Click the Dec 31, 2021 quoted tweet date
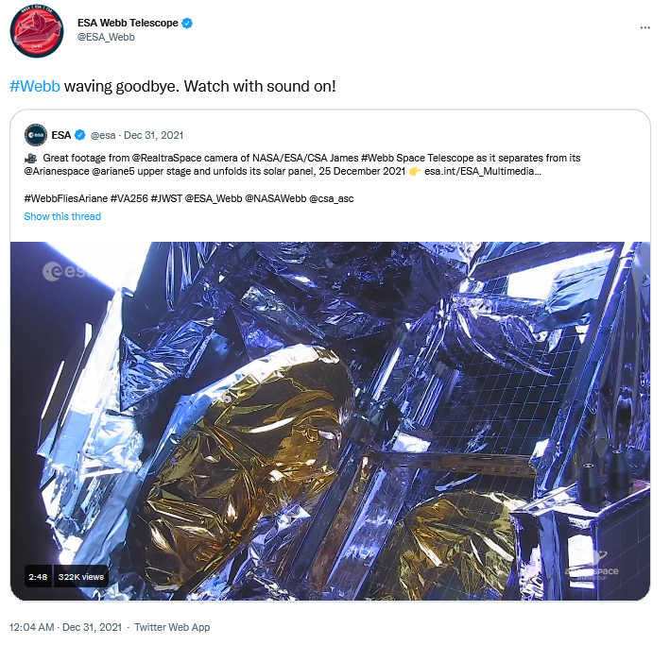 153,135
